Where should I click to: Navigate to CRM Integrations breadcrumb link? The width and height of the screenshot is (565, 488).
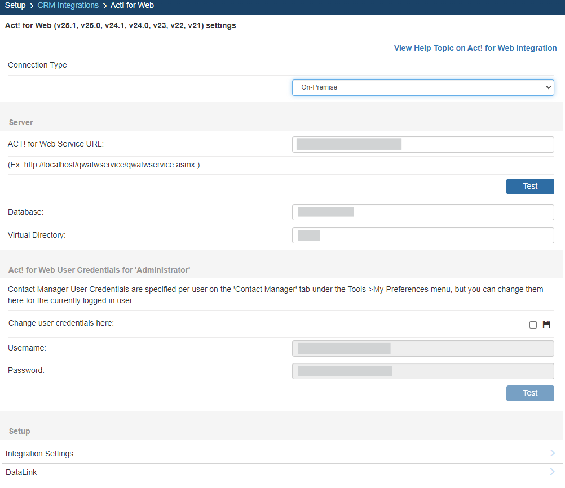[68, 6]
